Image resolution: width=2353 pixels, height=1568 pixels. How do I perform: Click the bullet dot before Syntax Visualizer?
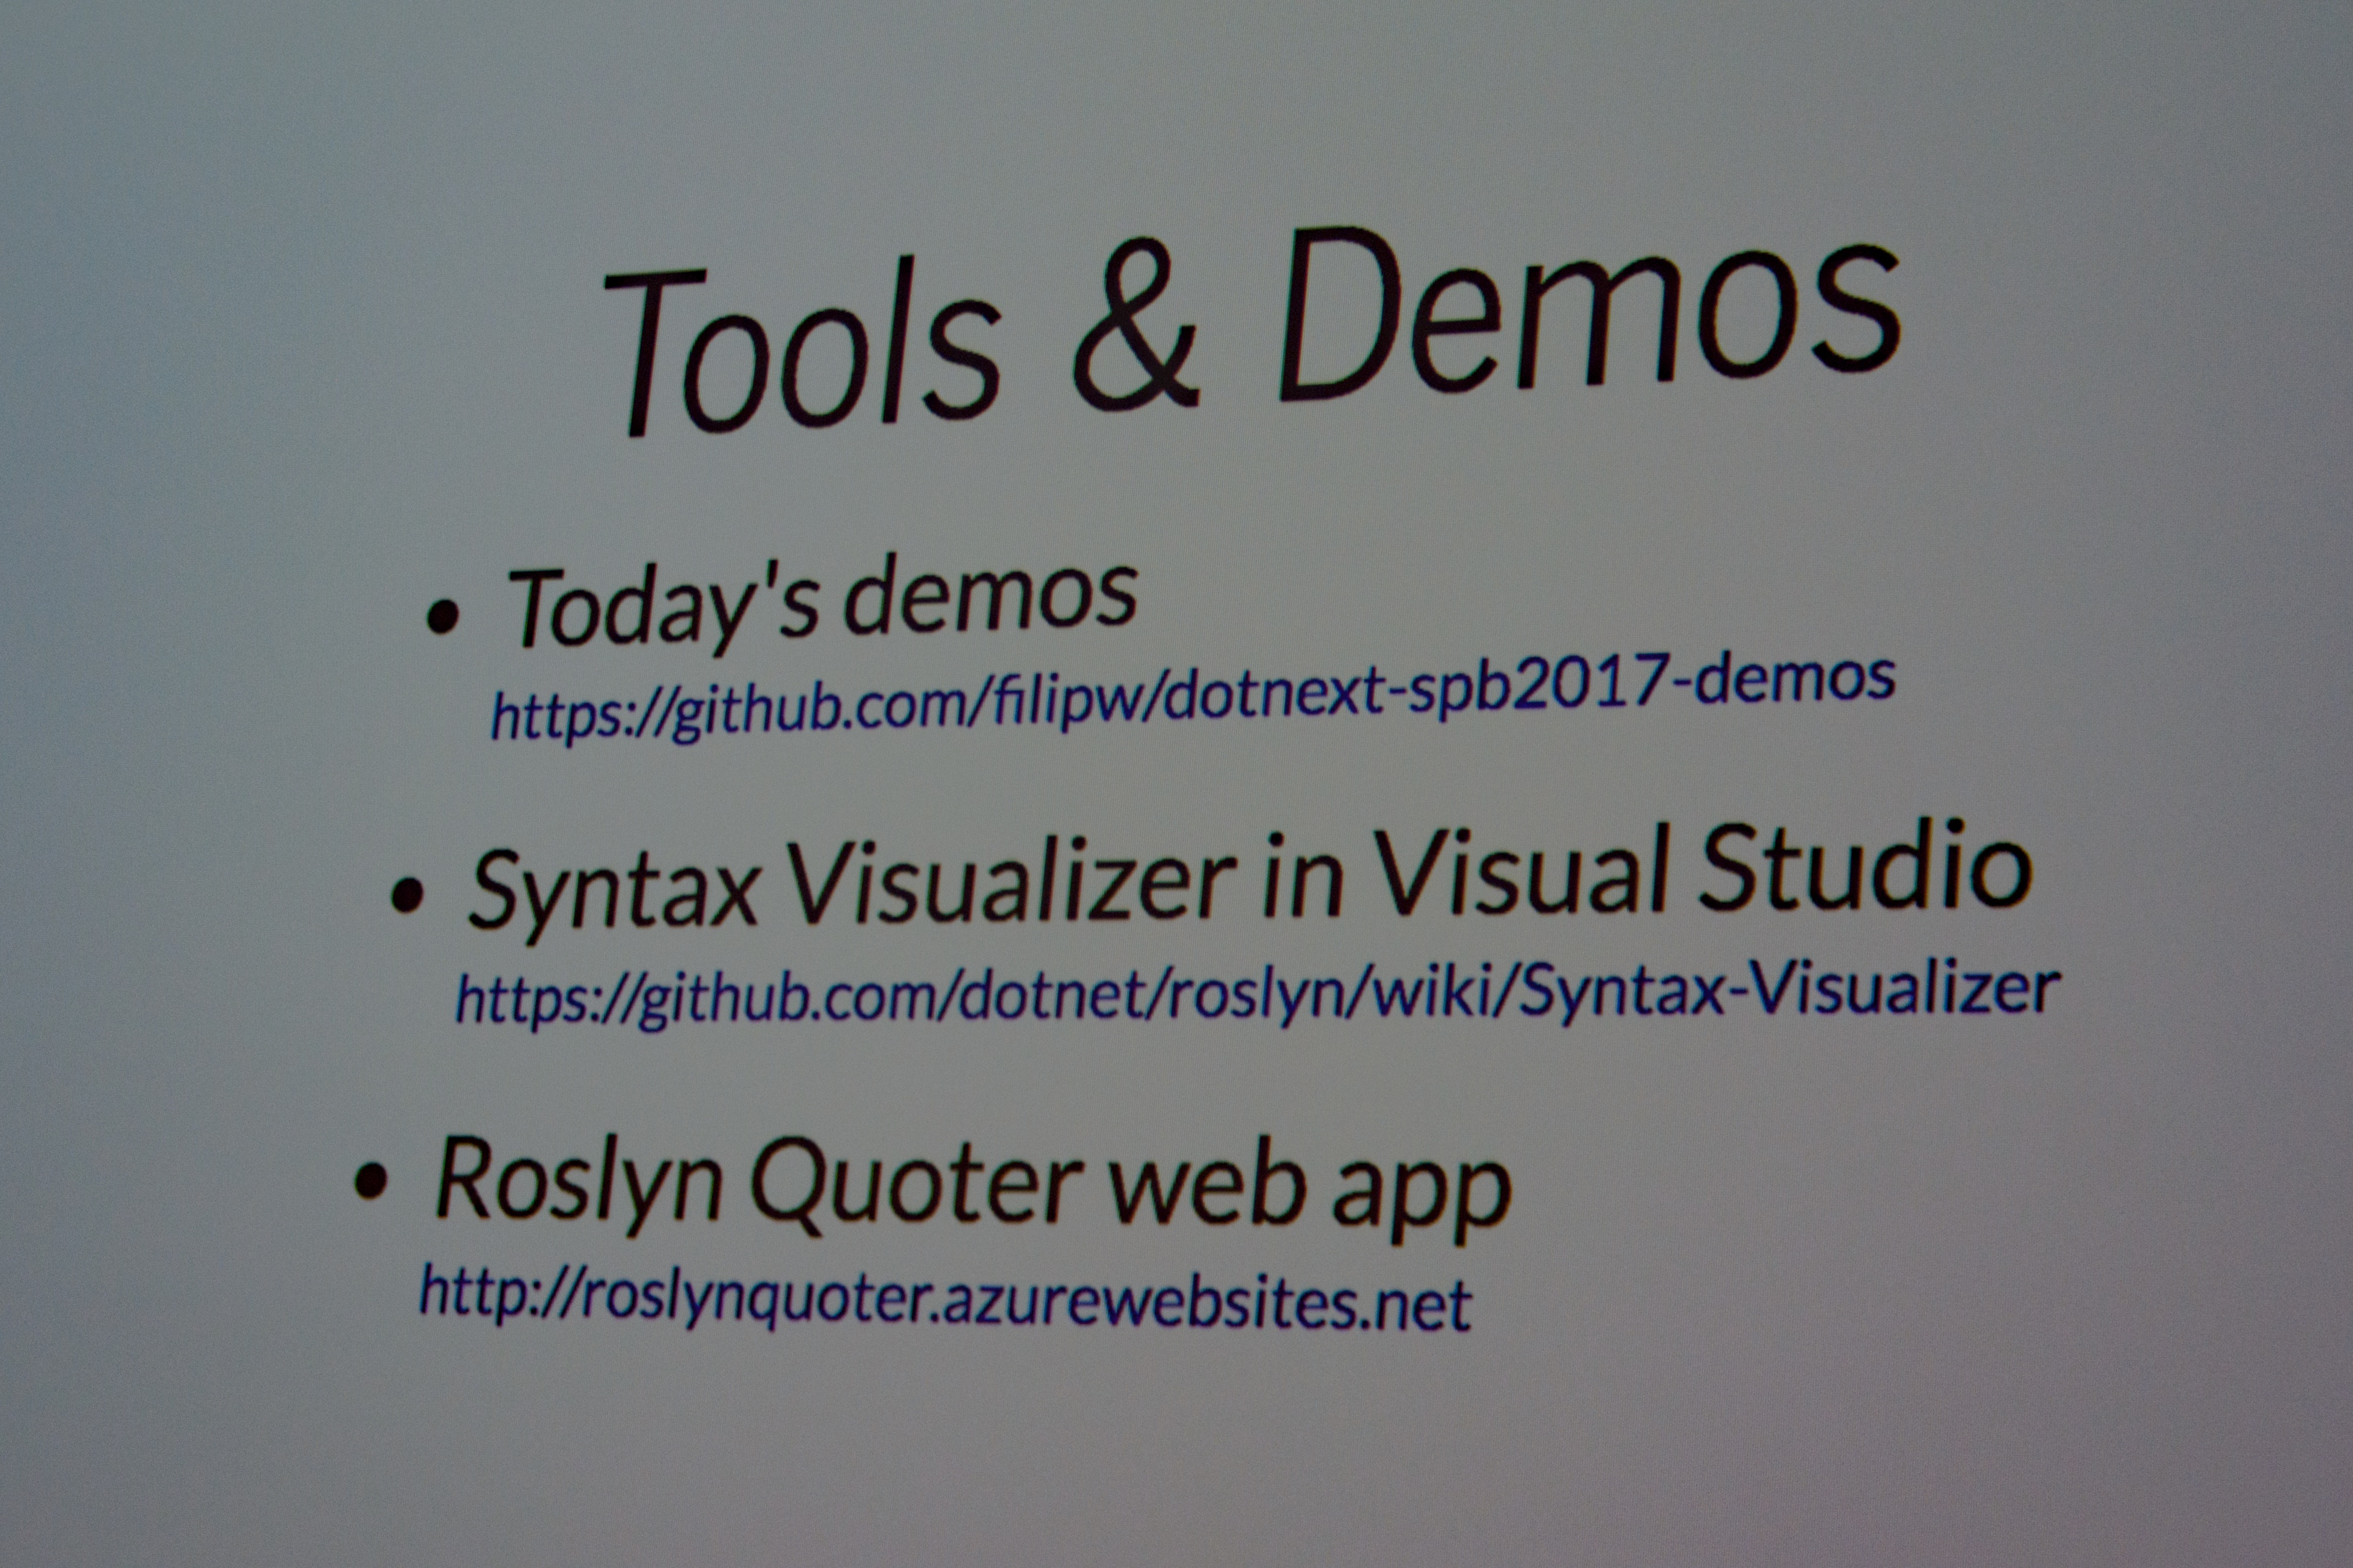[x=406, y=896]
